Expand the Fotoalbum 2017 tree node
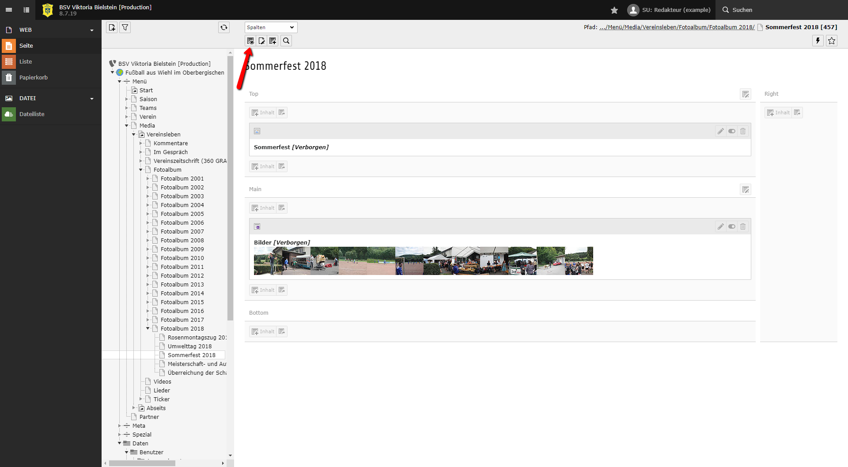Screen dimensions: 848x467 [x=148, y=320]
